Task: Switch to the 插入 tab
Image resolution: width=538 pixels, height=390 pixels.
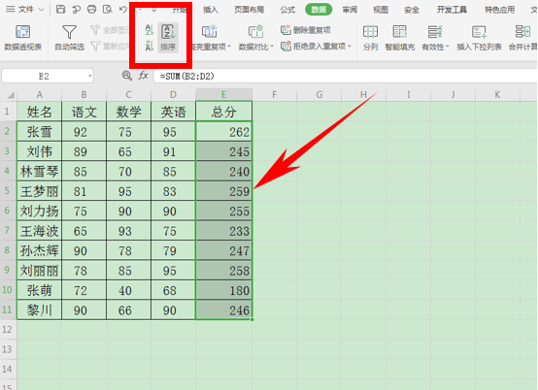Action: click(211, 10)
